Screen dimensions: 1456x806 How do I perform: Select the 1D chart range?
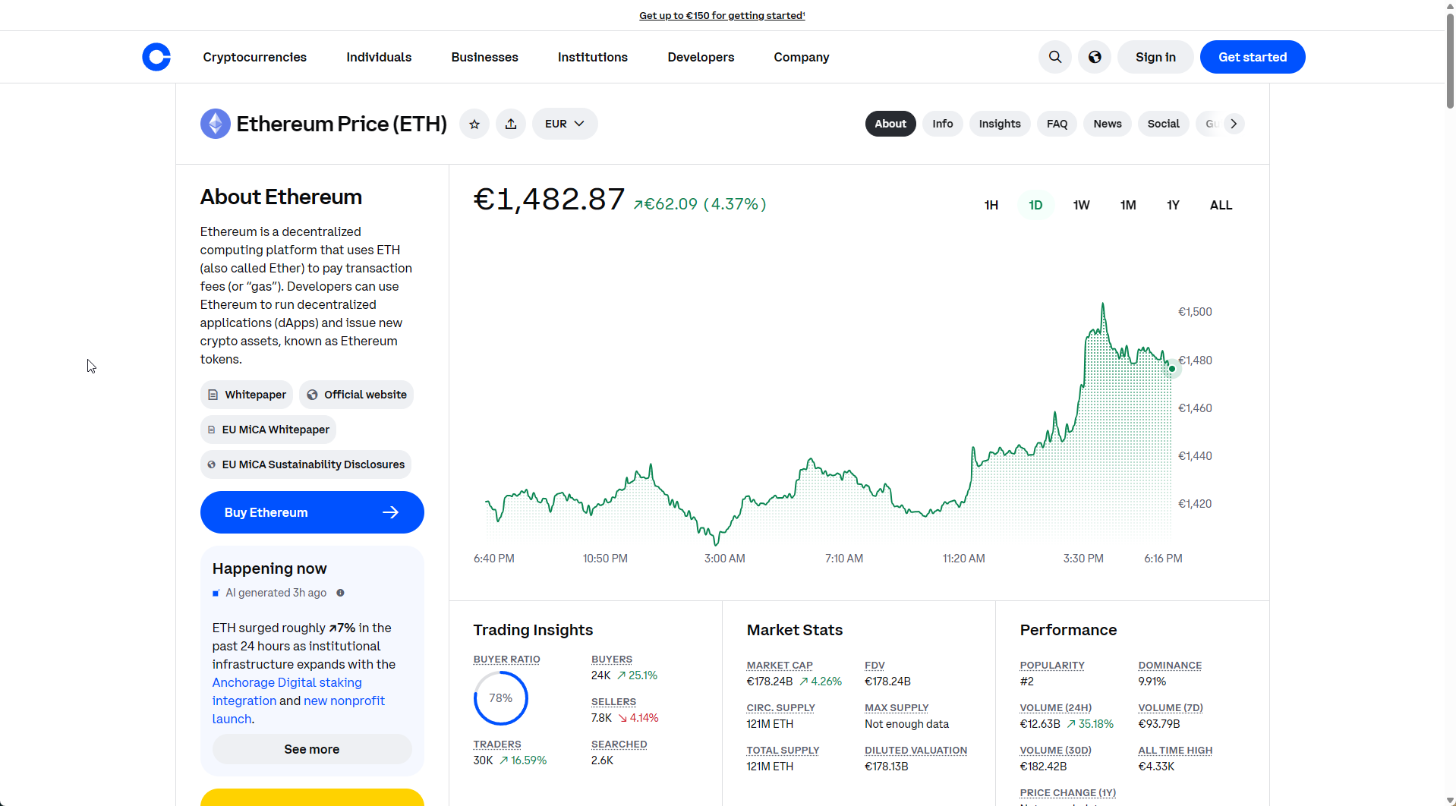click(x=1035, y=205)
